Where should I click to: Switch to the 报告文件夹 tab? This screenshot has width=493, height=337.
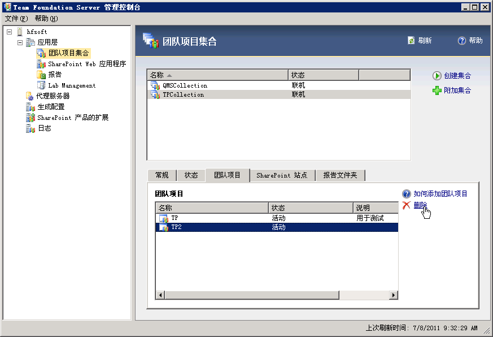340,175
